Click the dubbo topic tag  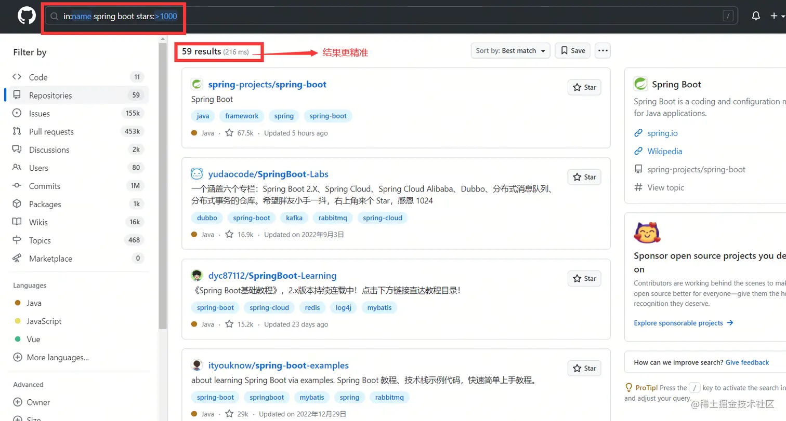(x=207, y=218)
